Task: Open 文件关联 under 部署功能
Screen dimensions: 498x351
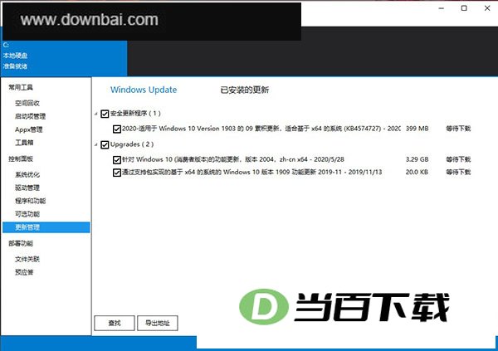Action: 27,259
